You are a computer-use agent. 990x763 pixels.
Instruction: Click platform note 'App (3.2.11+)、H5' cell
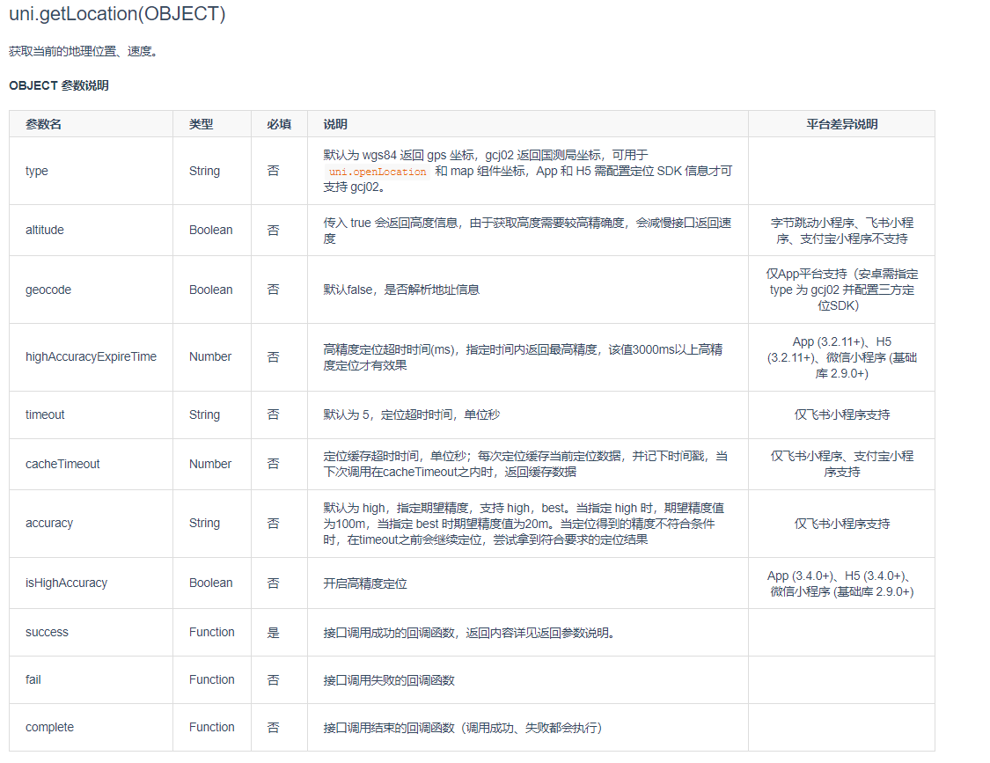coord(841,357)
